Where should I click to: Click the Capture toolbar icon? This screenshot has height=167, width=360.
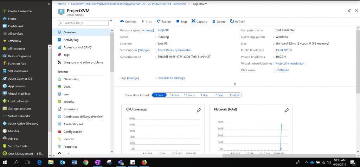193,21
